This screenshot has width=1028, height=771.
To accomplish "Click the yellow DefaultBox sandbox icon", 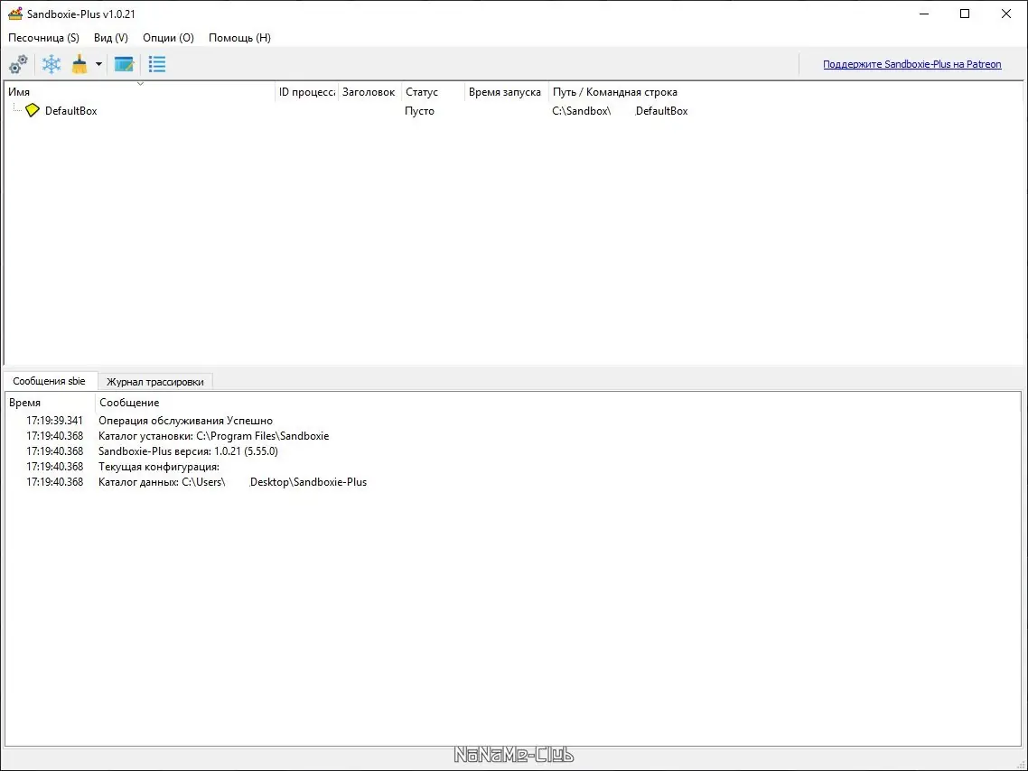I will coord(33,111).
